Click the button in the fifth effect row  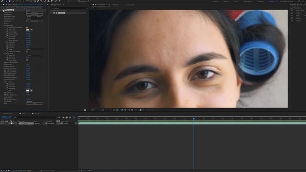click(x=34, y=21)
